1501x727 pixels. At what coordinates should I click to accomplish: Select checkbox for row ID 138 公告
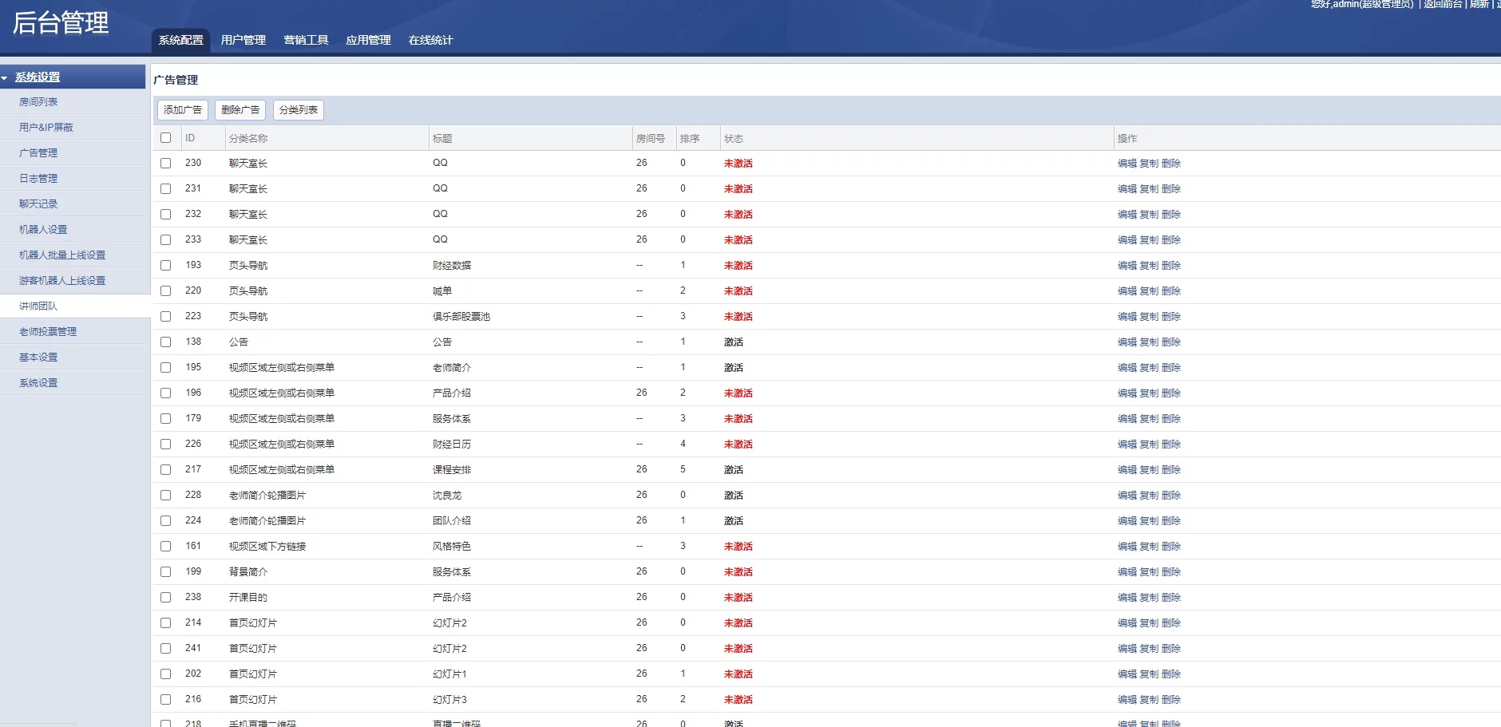165,342
